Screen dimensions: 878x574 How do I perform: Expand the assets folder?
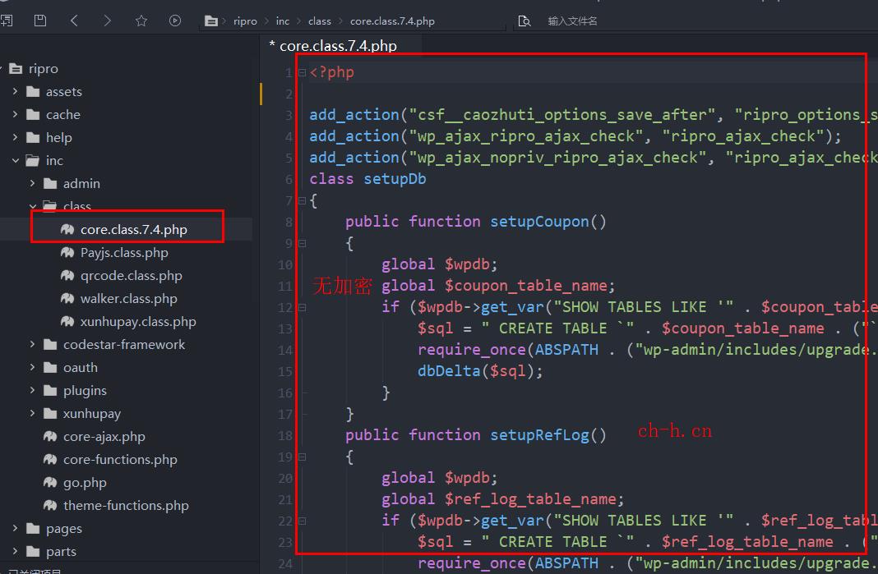tap(16, 91)
